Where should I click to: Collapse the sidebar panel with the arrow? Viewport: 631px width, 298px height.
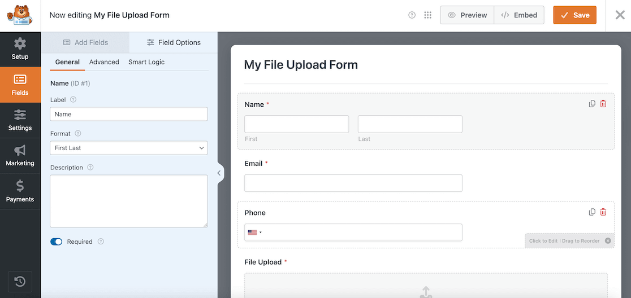click(x=219, y=173)
